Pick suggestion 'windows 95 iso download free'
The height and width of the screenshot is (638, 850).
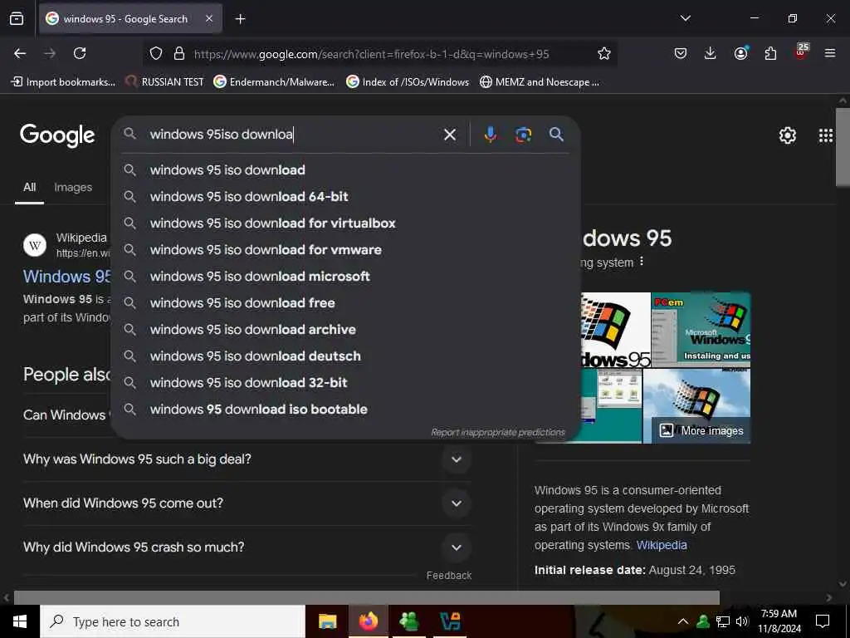[346, 302]
